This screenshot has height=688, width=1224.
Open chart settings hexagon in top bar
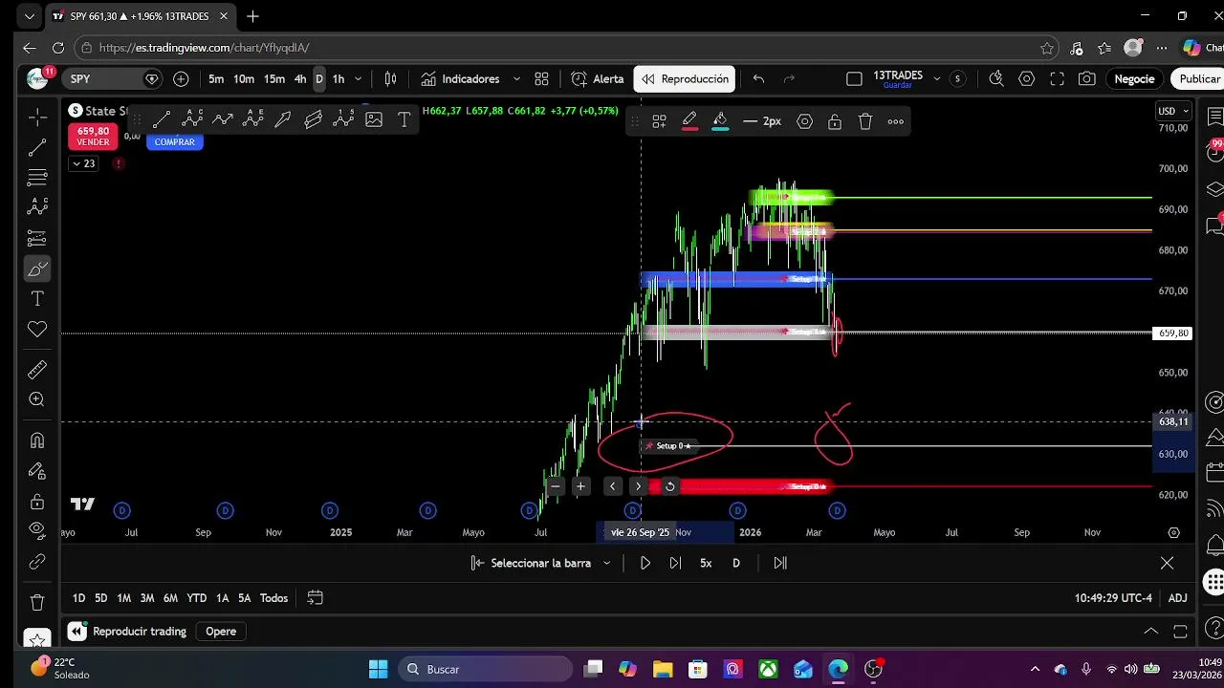[x=1027, y=79]
